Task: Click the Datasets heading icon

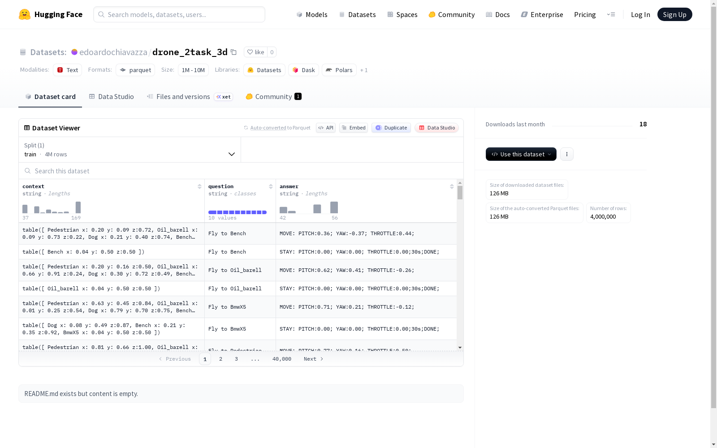Action: point(23,52)
